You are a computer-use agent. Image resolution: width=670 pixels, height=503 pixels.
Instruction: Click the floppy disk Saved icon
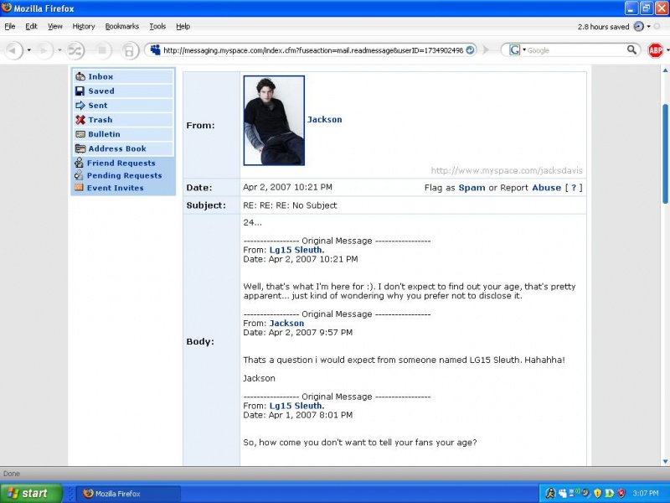click(80, 91)
